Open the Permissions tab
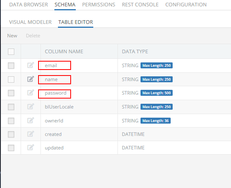The image size is (231, 188). click(98, 5)
